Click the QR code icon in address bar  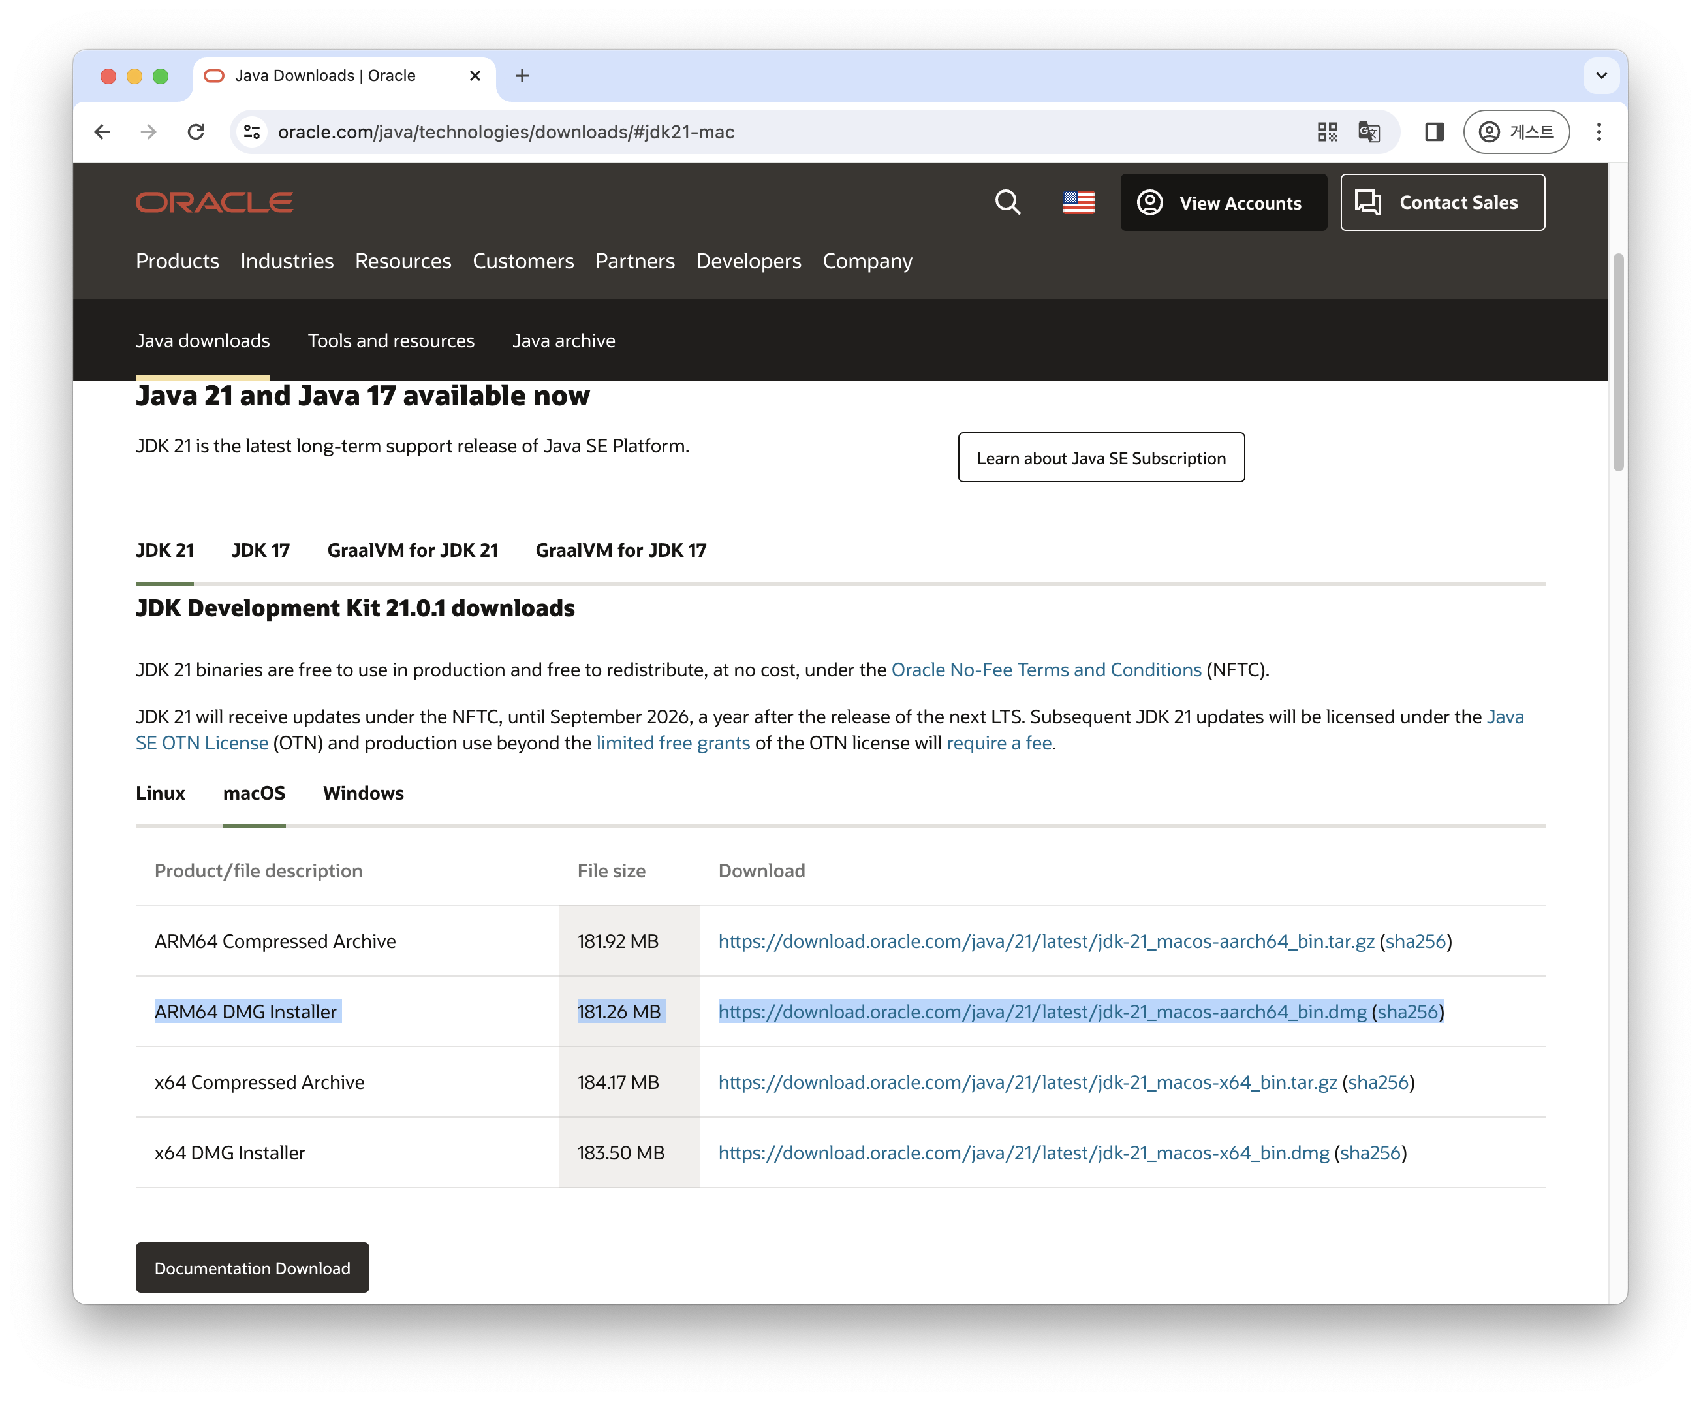1326,131
